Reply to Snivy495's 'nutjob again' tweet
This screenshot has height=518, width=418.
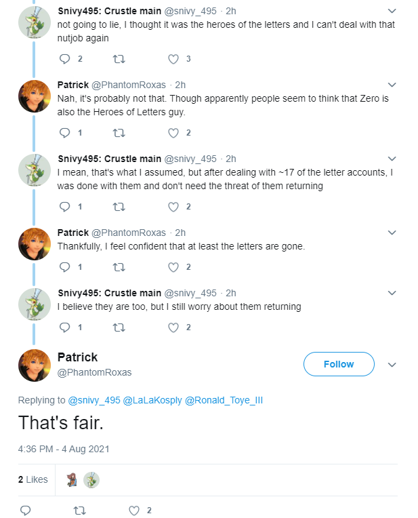coord(65,59)
